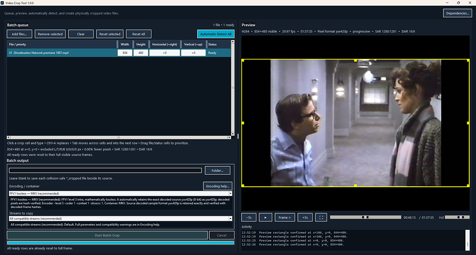Viewport: 476px width, 255px height.
Task: Open the FFV1 lossless encoding dropdown
Action: click(120, 193)
